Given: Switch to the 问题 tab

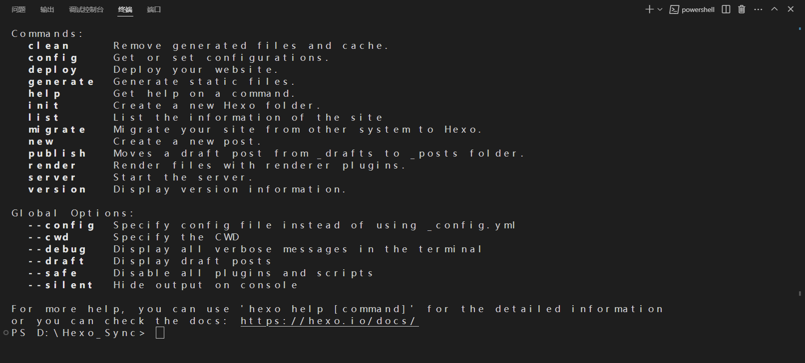Looking at the screenshot, I should point(18,9).
